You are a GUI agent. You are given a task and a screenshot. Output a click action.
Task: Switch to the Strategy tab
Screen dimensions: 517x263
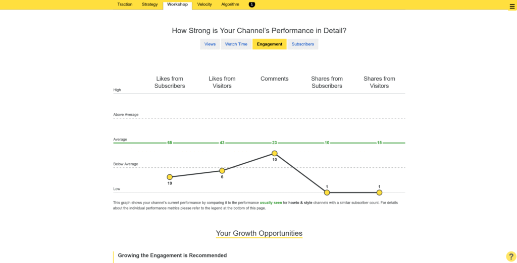tap(150, 4)
